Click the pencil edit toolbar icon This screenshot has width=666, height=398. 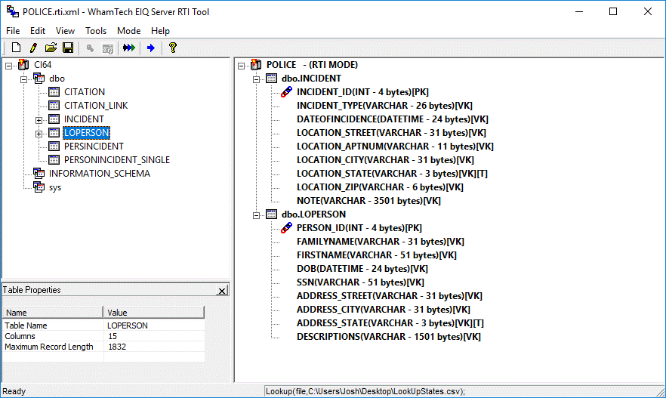33,48
